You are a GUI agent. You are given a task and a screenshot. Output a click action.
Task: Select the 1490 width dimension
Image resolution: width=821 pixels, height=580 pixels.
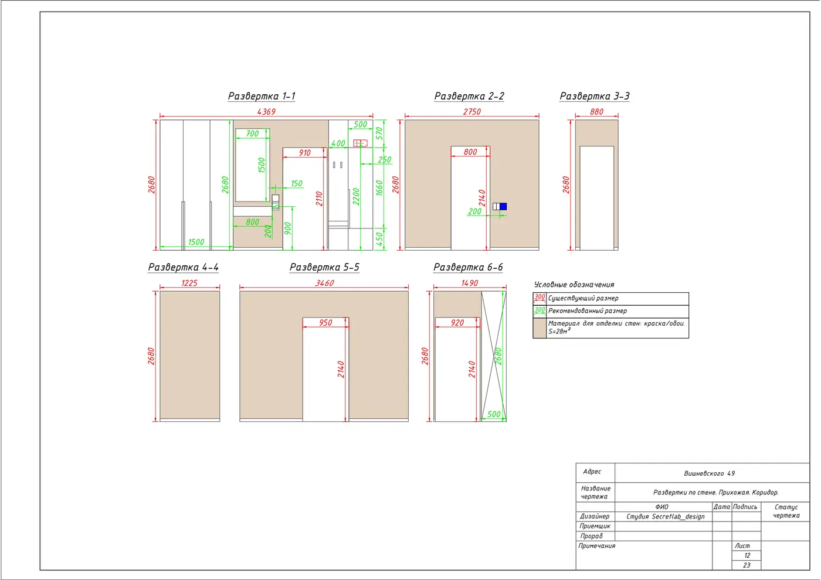[x=469, y=283]
